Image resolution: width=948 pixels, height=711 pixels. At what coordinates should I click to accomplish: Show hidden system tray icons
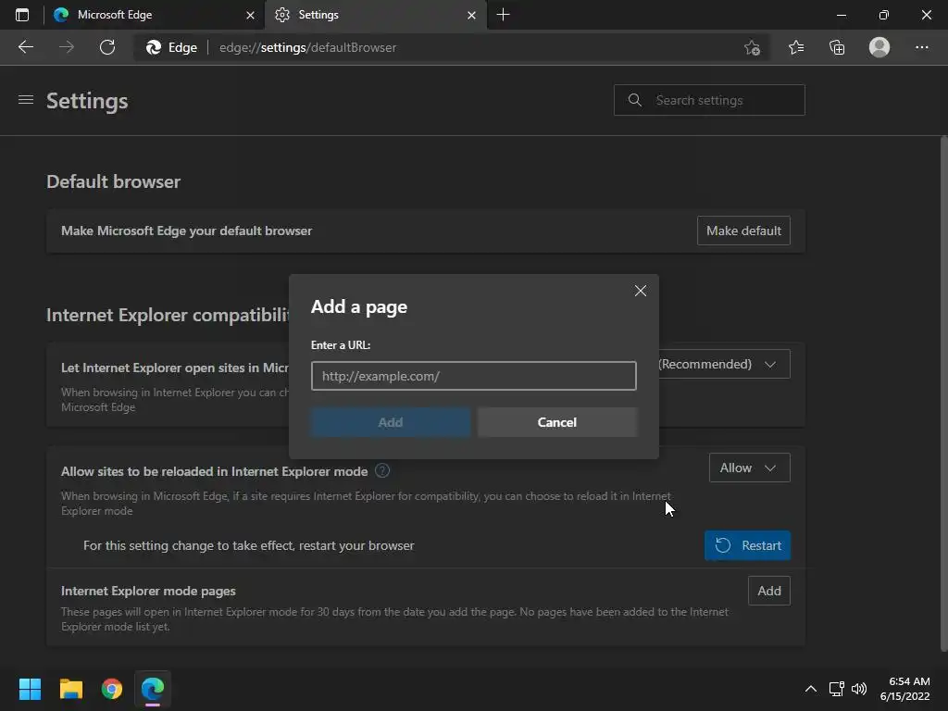coord(811,689)
